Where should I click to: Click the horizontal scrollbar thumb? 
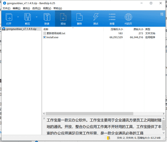tap(89, 114)
